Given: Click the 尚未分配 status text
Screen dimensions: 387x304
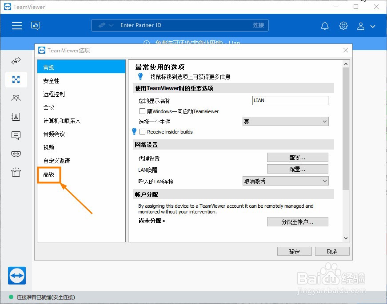Looking at the screenshot, I should point(152,221).
